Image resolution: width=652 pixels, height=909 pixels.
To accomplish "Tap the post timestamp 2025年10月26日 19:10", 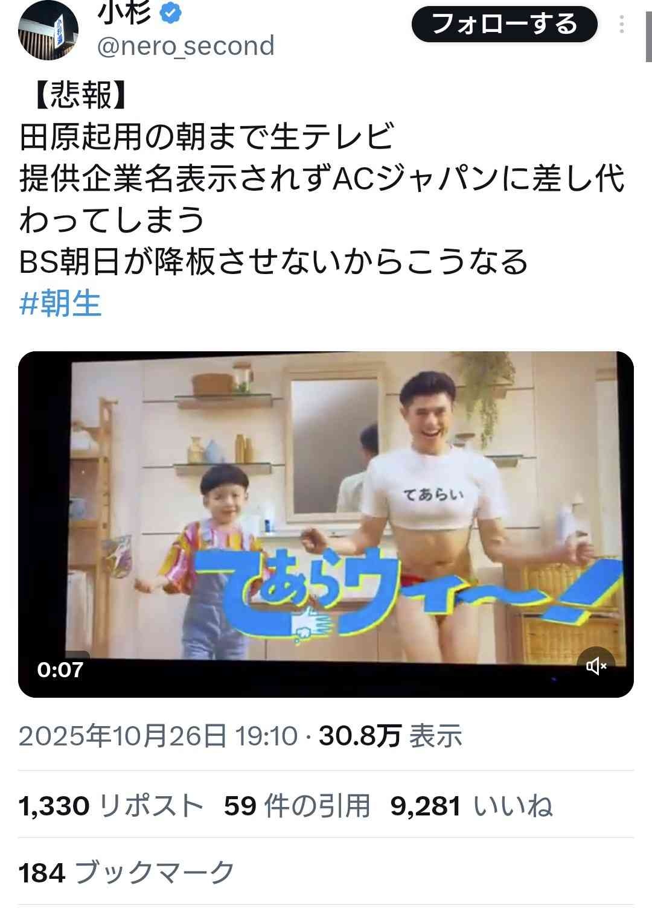I will [158, 736].
